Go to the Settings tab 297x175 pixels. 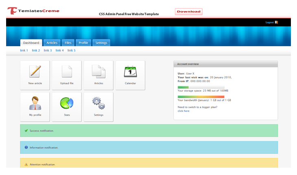(101, 43)
